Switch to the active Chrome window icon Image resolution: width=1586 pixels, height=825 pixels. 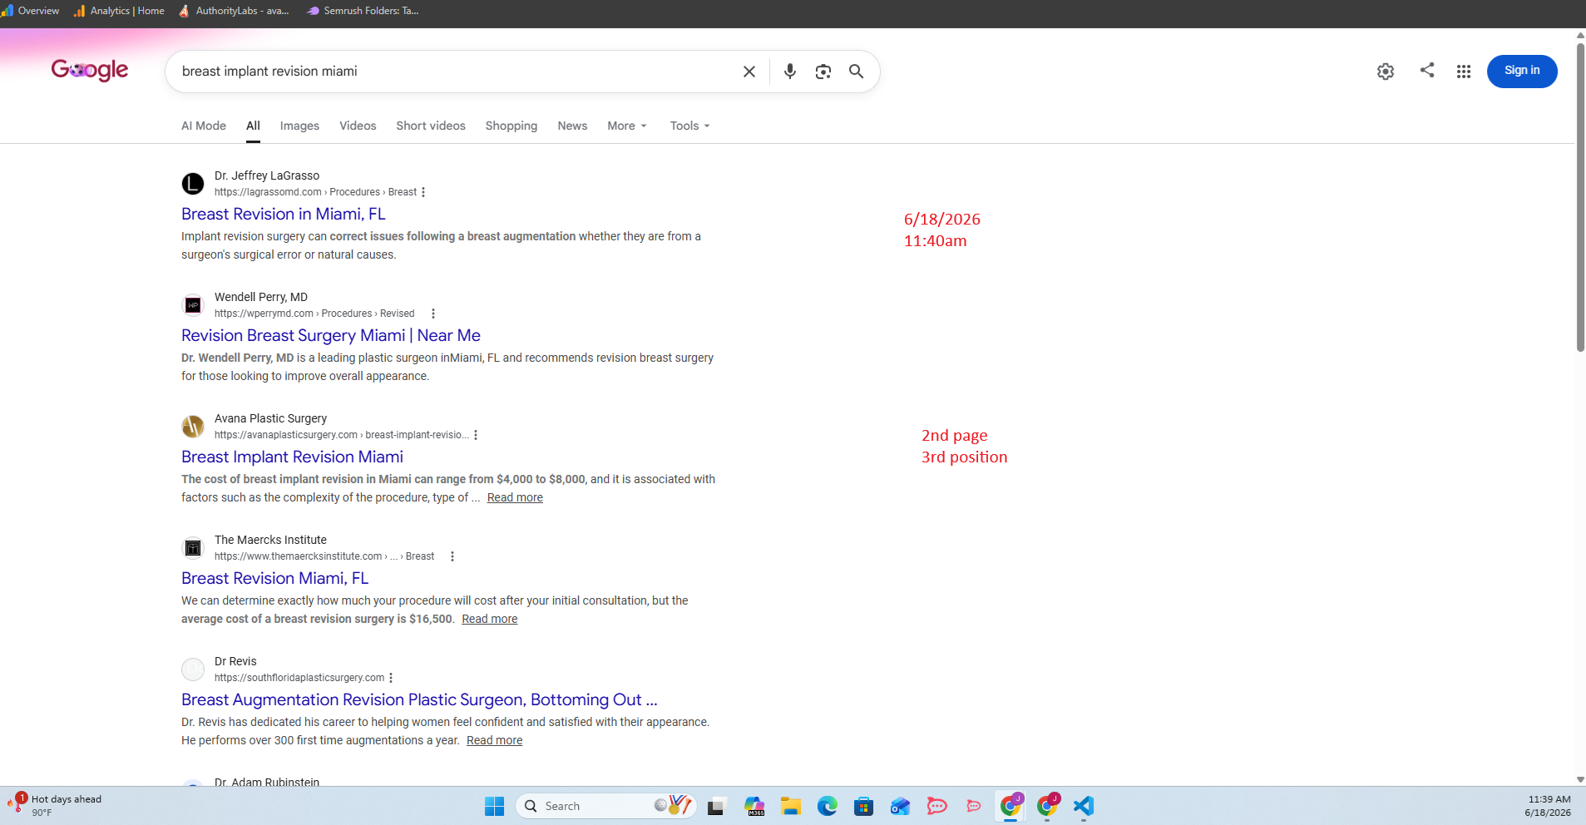click(1010, 805)
